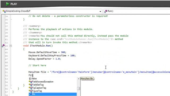Click line number 34 in the gutter
The width and height of the screenshot is (170, 96).
point(6,17)
